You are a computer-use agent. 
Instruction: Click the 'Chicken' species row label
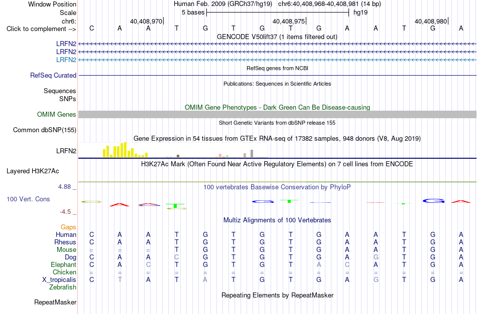(x=64, y=272)
